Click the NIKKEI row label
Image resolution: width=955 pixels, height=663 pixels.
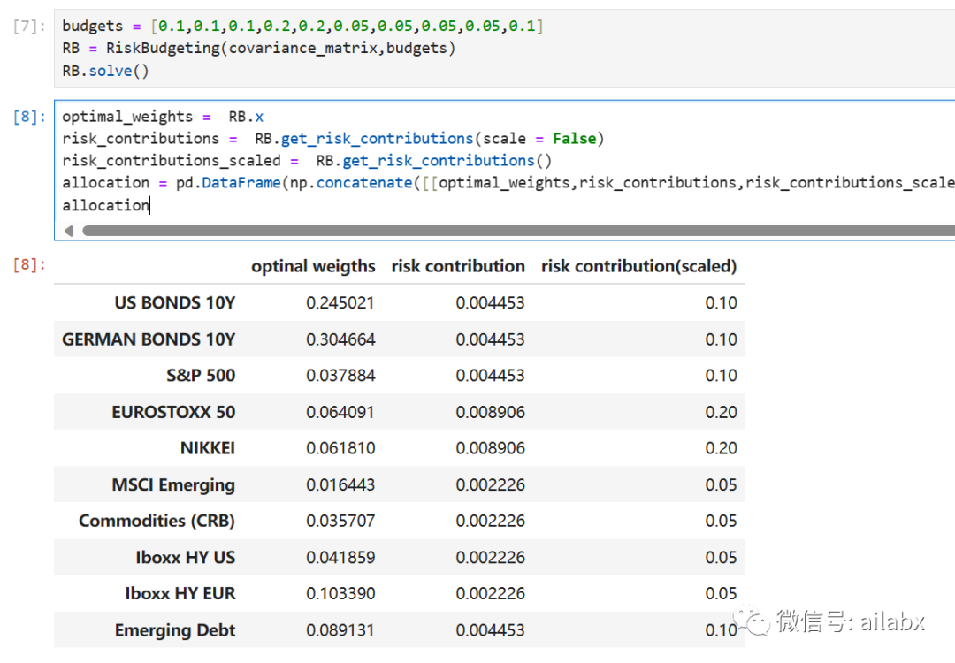[208, 448]
